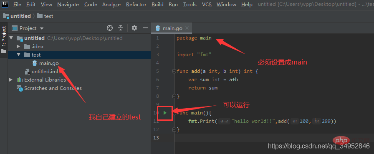Select Scratches and Consoles row

tap(79, 88)
